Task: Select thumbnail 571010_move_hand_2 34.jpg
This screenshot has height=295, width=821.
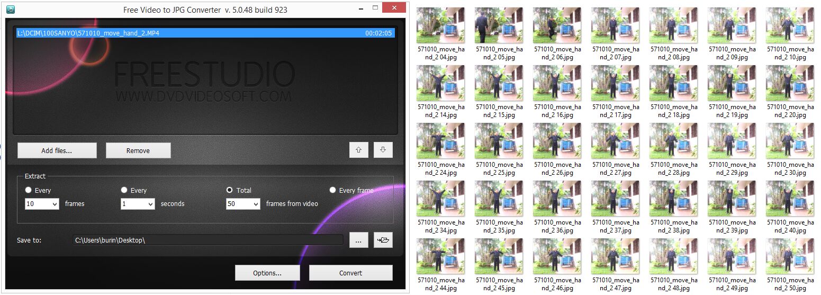Action: pyautogui.click(x=441, y=199)
